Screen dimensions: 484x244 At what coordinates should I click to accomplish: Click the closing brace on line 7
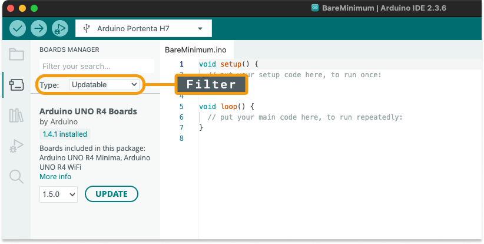click(x=201, y=127)
